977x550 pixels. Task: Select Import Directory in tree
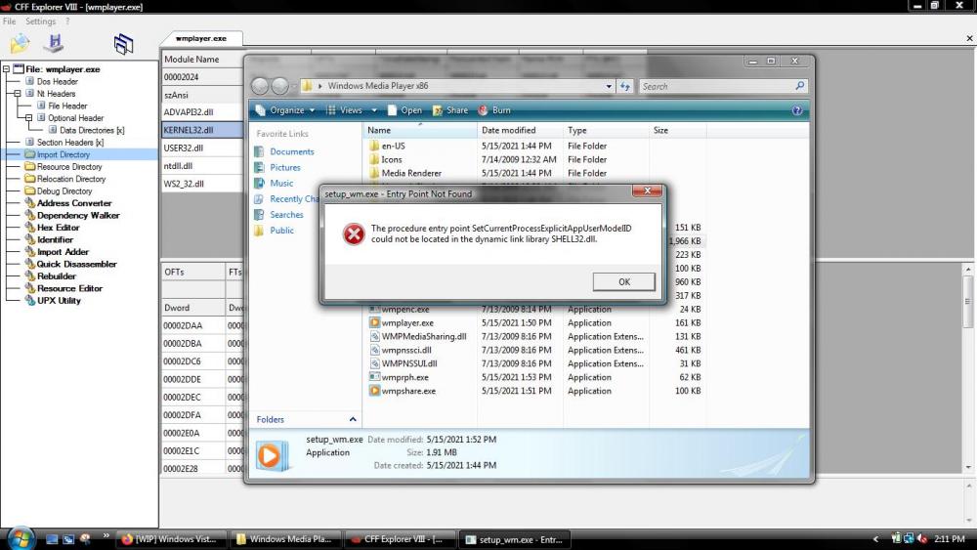pos(63,154)
